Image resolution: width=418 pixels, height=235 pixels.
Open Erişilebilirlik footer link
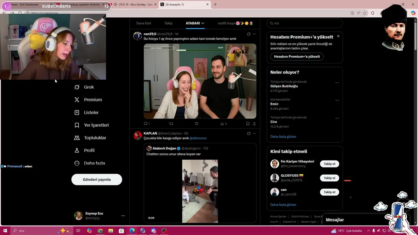(x=290, y=222)
